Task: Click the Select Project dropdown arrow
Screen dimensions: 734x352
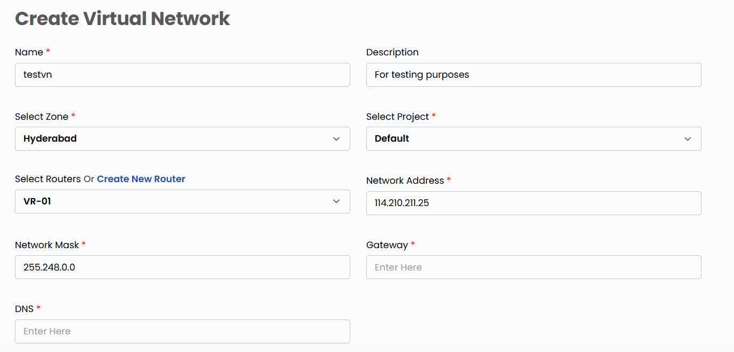Action: [x=687, y=138]
